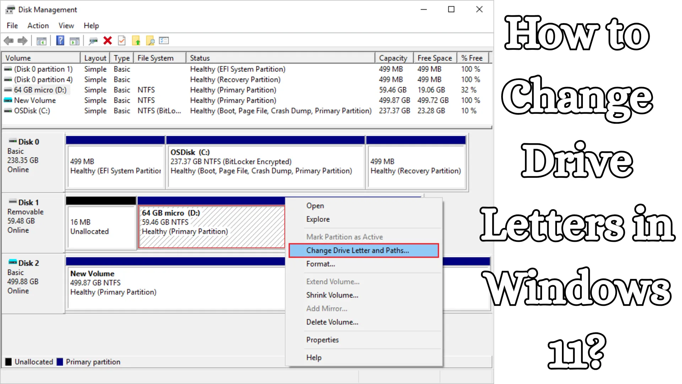
Task: Sort by the Volume column header
Action: pos(41,58)
